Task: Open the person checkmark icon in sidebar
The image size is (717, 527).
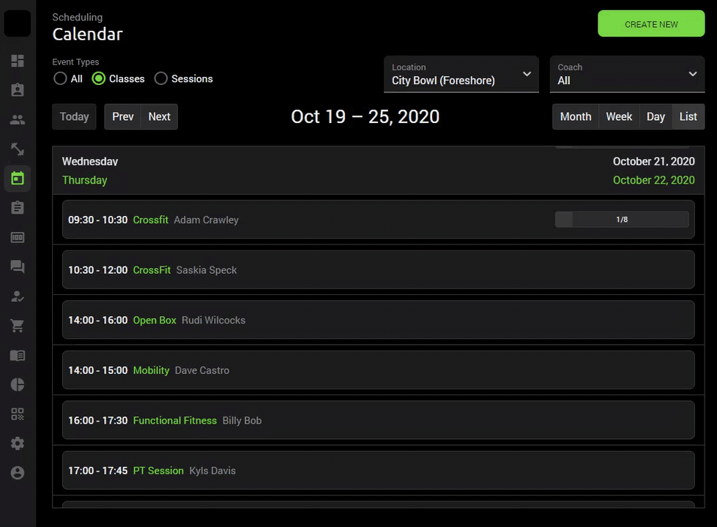Action: pyautogui.click(x=18, y=296)
